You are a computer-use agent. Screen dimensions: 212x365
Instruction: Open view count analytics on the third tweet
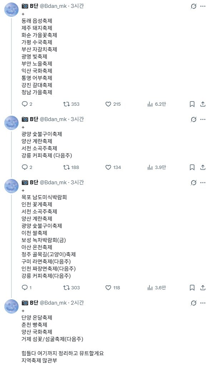pos(150,287)
